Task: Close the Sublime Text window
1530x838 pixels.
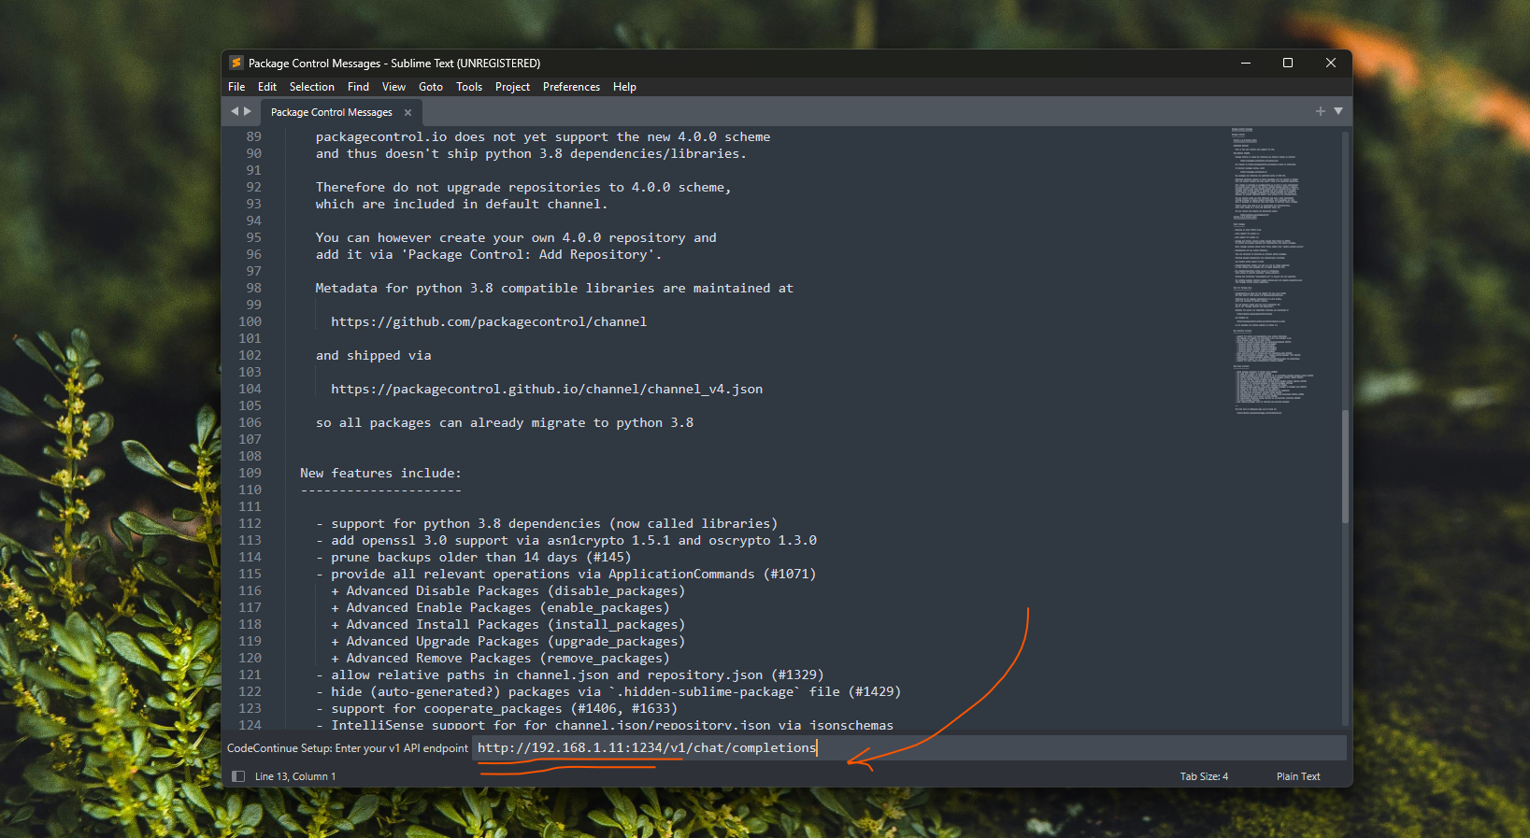Action: pyautogui.click(x=1331, y=63)
